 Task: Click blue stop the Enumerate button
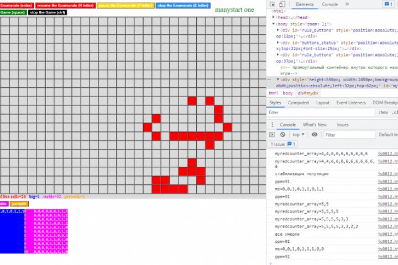(183, 6)
